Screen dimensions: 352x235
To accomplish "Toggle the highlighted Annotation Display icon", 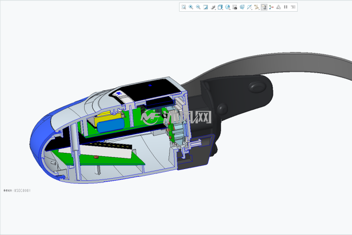I will 264,7.
